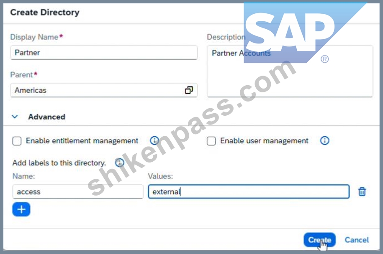Open the Parent selection field
Viewport: 383px width, 254px height.
[104, 90]
